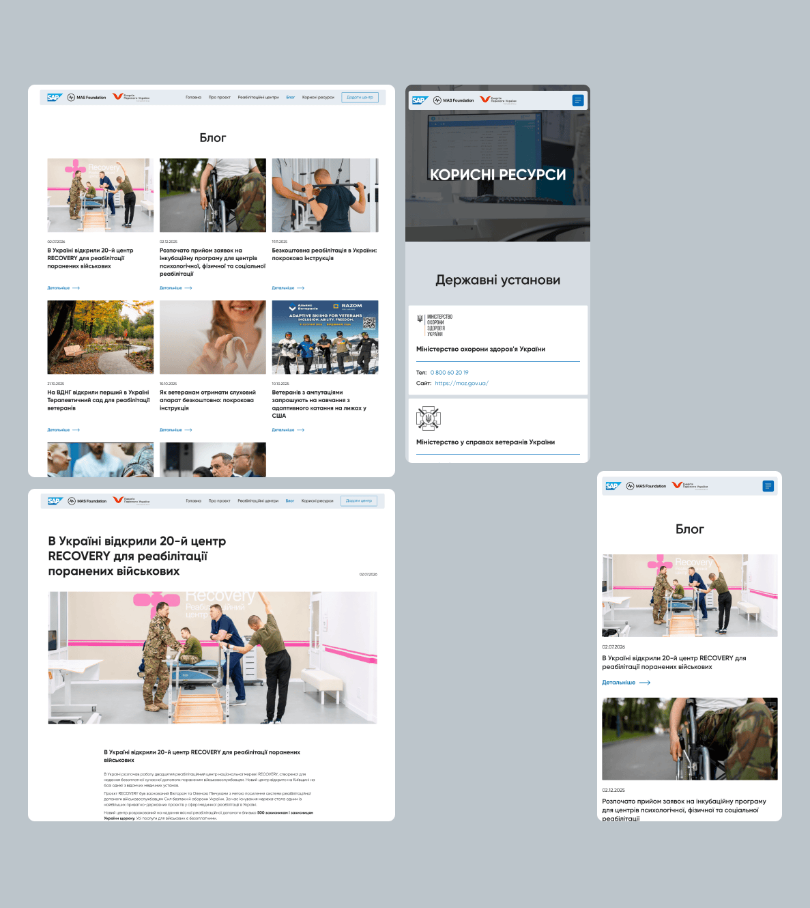Click the phone number 0 800 60 20 19
This screenshot has width=810, height=908.
450,373
